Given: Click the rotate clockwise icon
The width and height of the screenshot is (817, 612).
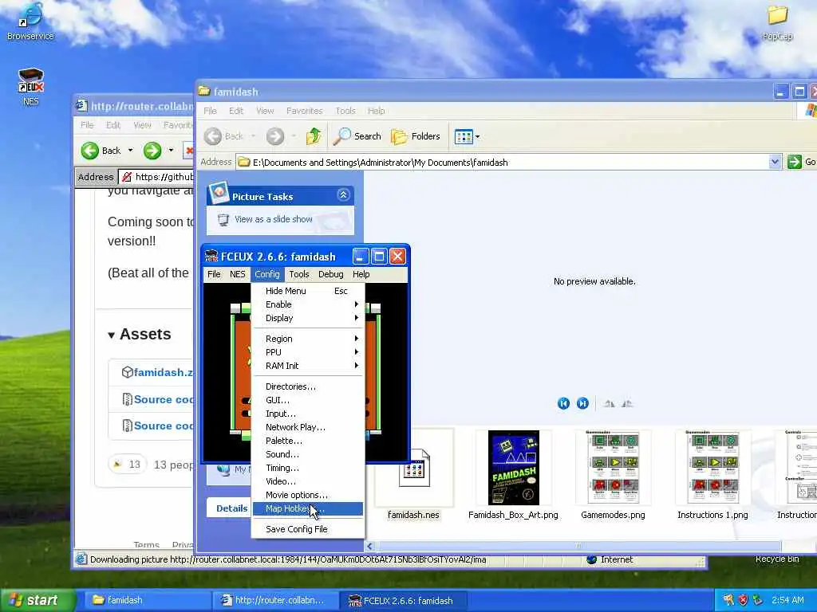Looking at the screenshot, I should 609,403.
